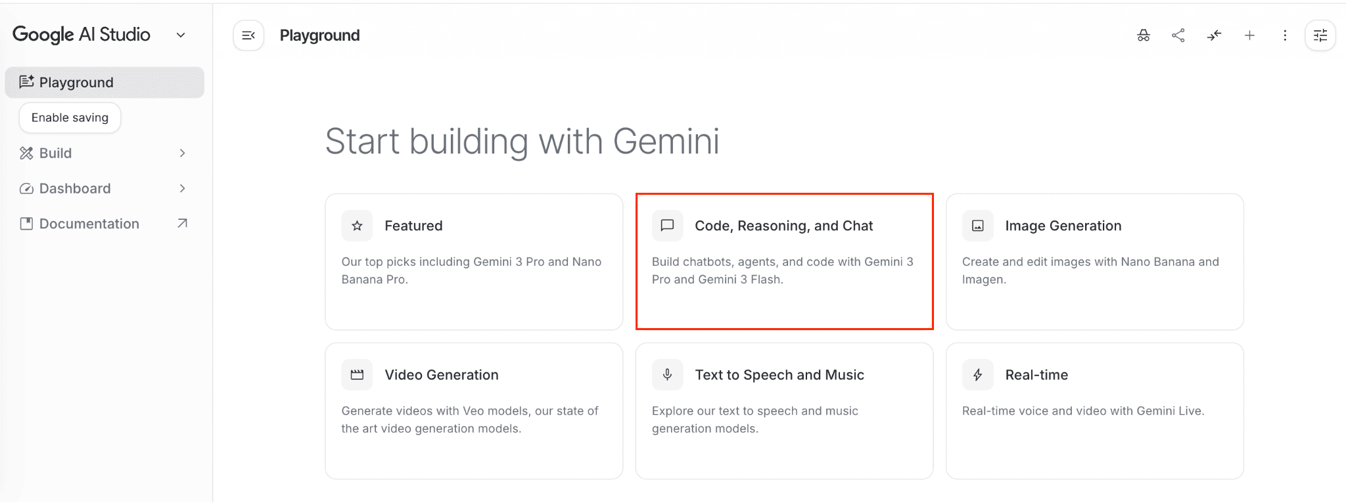Image resolution: width=1346 pixels, height=502 pixels.
Task: Select the Code, Reasoning, and Chat card
Action: 784,261
